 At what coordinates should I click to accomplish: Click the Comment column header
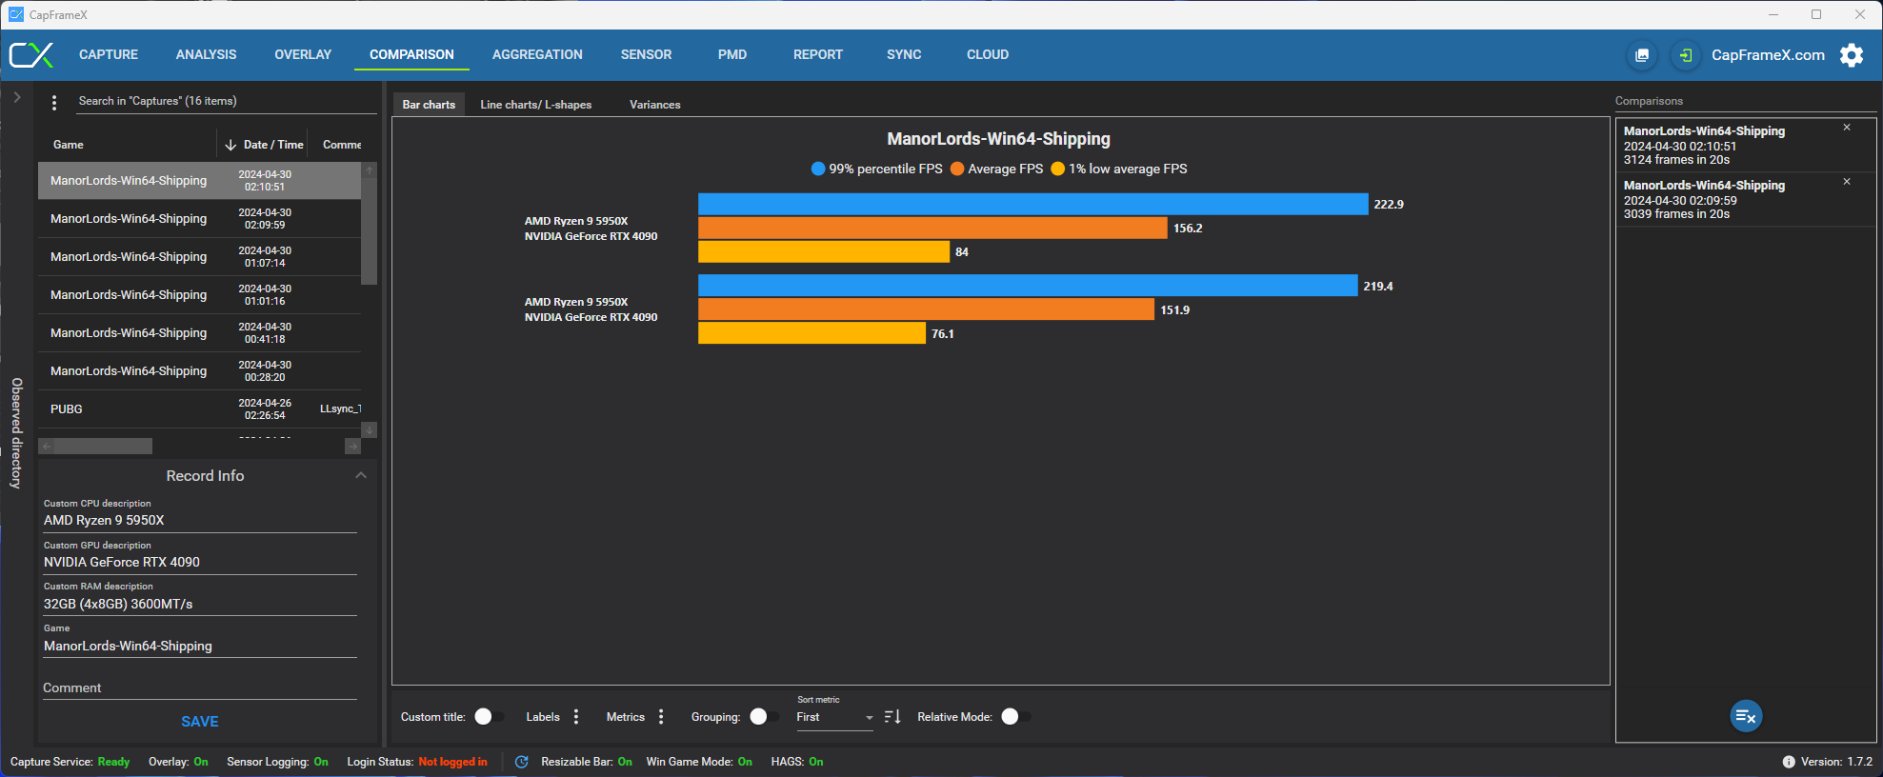tap(342, 145)
